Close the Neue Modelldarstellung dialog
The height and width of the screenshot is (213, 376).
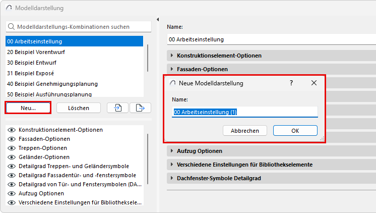coord(314,83)
